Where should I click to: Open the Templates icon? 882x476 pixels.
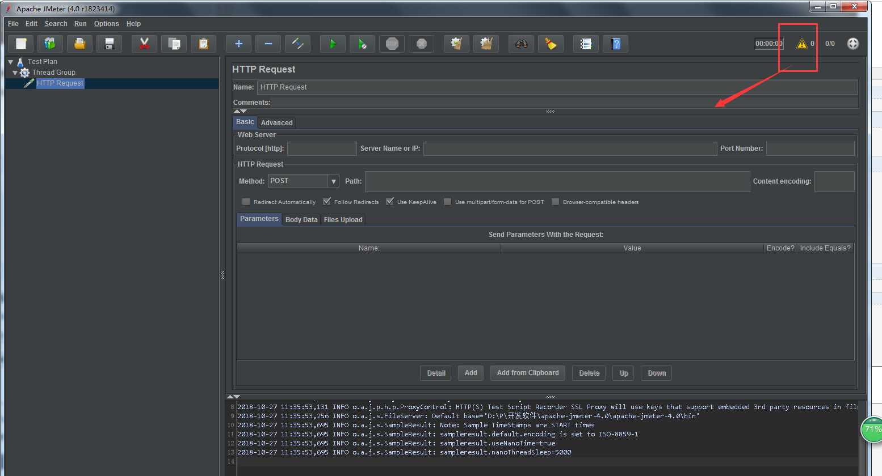pos(51,44)
